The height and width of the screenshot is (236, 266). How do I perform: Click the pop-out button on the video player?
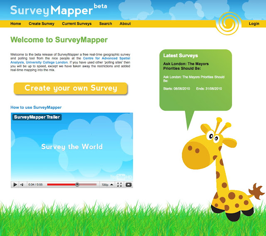point(128,185)
